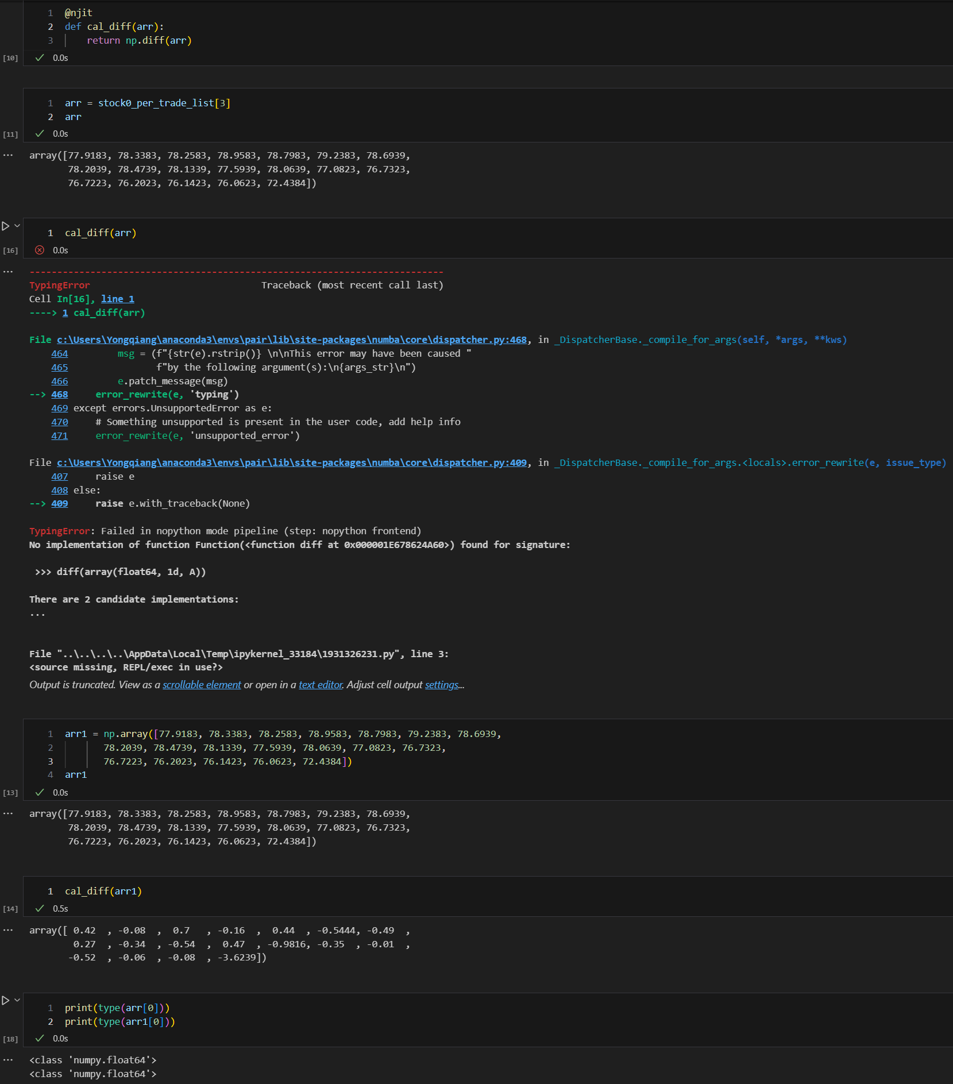The width and height of the screenshot is (953, 1084).
Task: Click the success checkmark of cell 10
Action: tap(40, 57)
